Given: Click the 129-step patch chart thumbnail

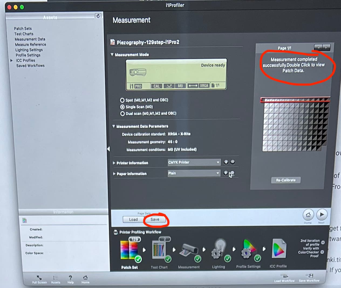Looking at the screenshot, I should pyautogui.click(x=296, y=124).
